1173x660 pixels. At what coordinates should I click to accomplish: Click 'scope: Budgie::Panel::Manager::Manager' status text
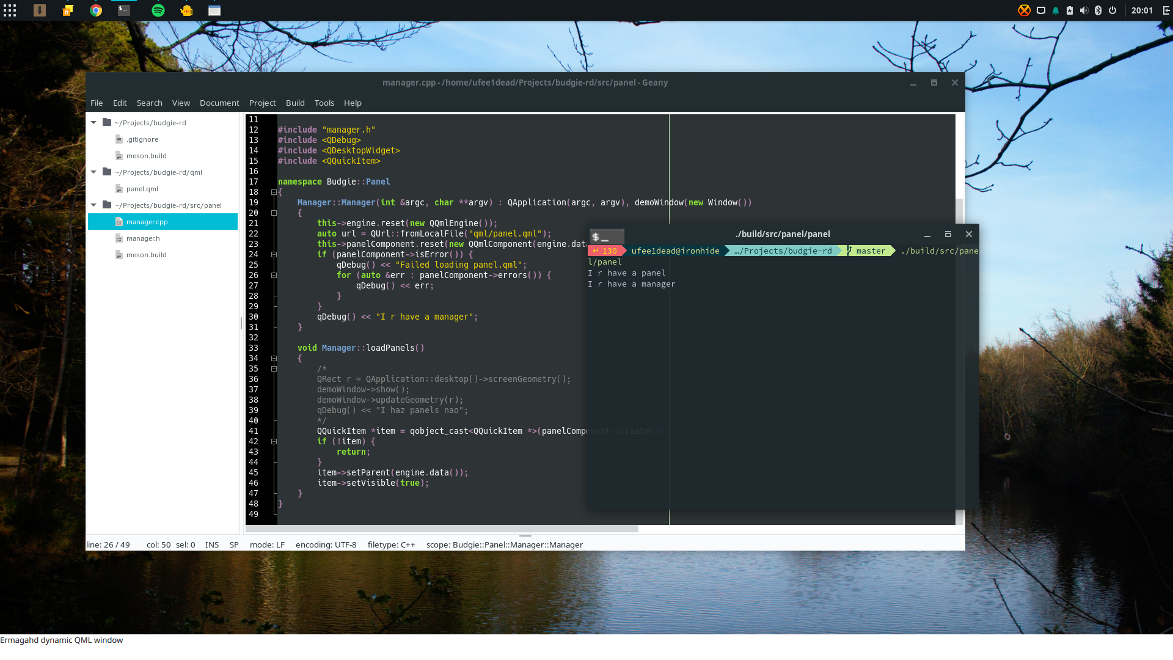point(505,544)
